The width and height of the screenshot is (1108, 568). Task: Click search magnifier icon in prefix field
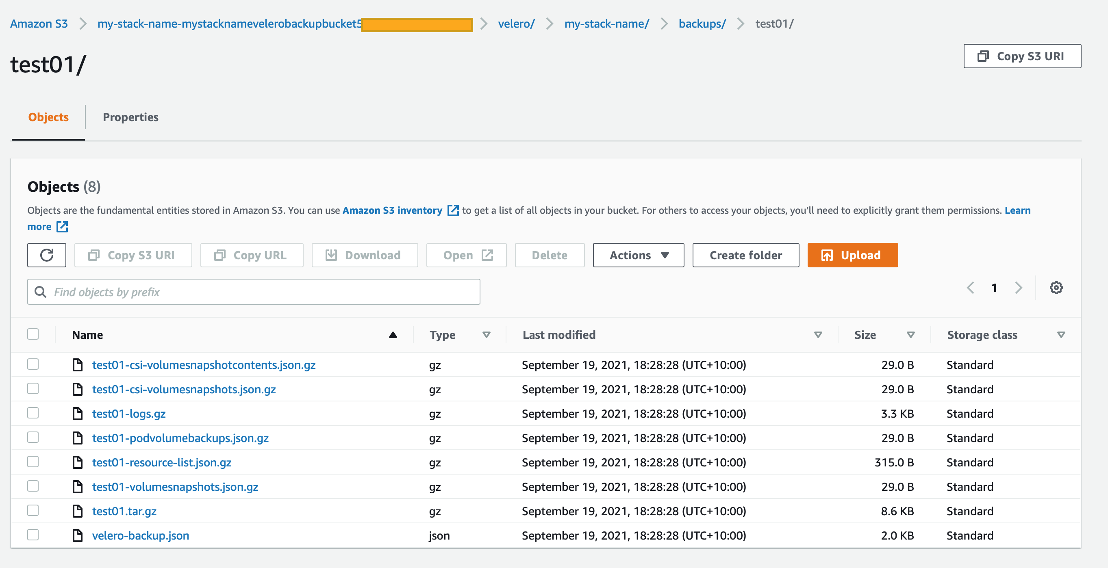click(40, 292)
